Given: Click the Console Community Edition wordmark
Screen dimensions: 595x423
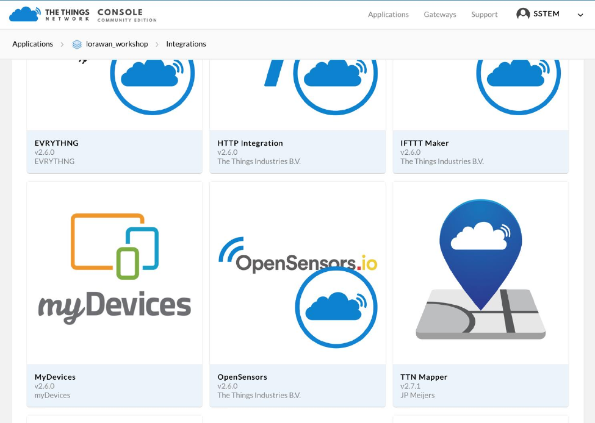Looking at the screenshot, I should click(x=127, y=15).
